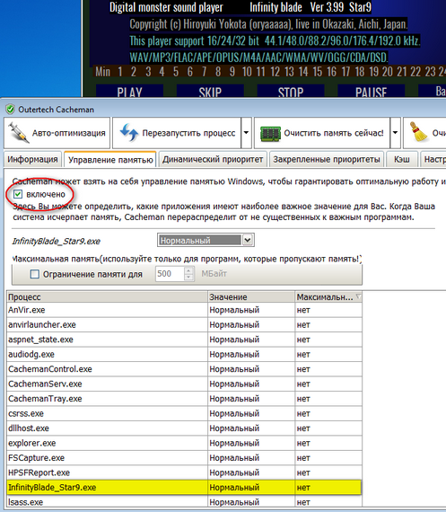Viewport: 446px width, 512px height.
Task: Sort by the Значение column header
Action: coord(251,296)
